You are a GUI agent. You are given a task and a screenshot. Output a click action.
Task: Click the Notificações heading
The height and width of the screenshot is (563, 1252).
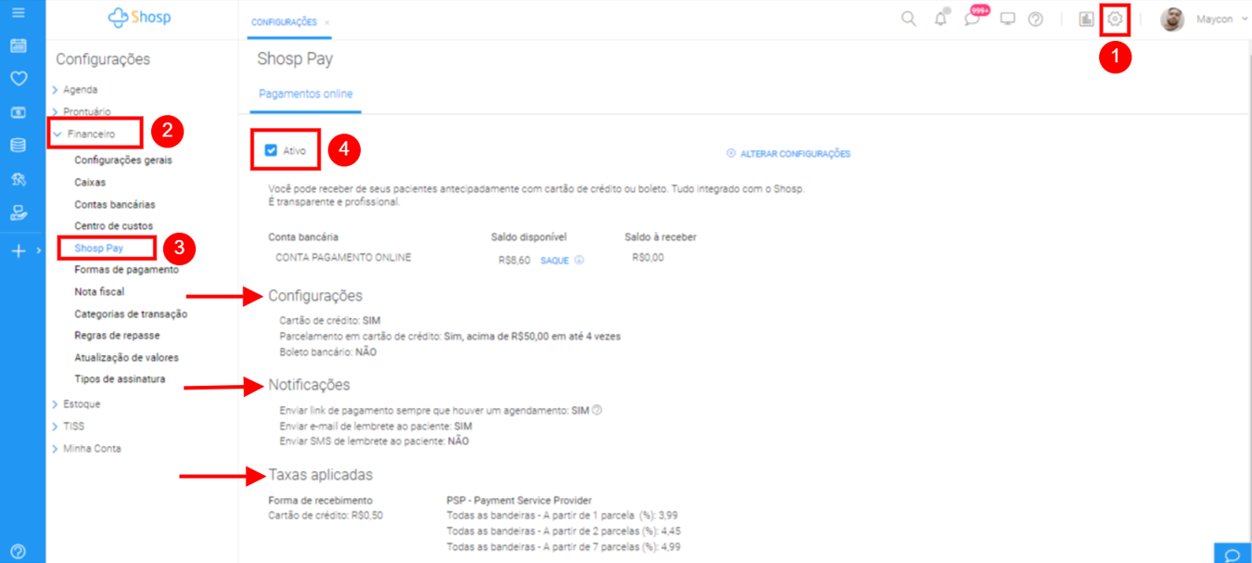[309, 385]
